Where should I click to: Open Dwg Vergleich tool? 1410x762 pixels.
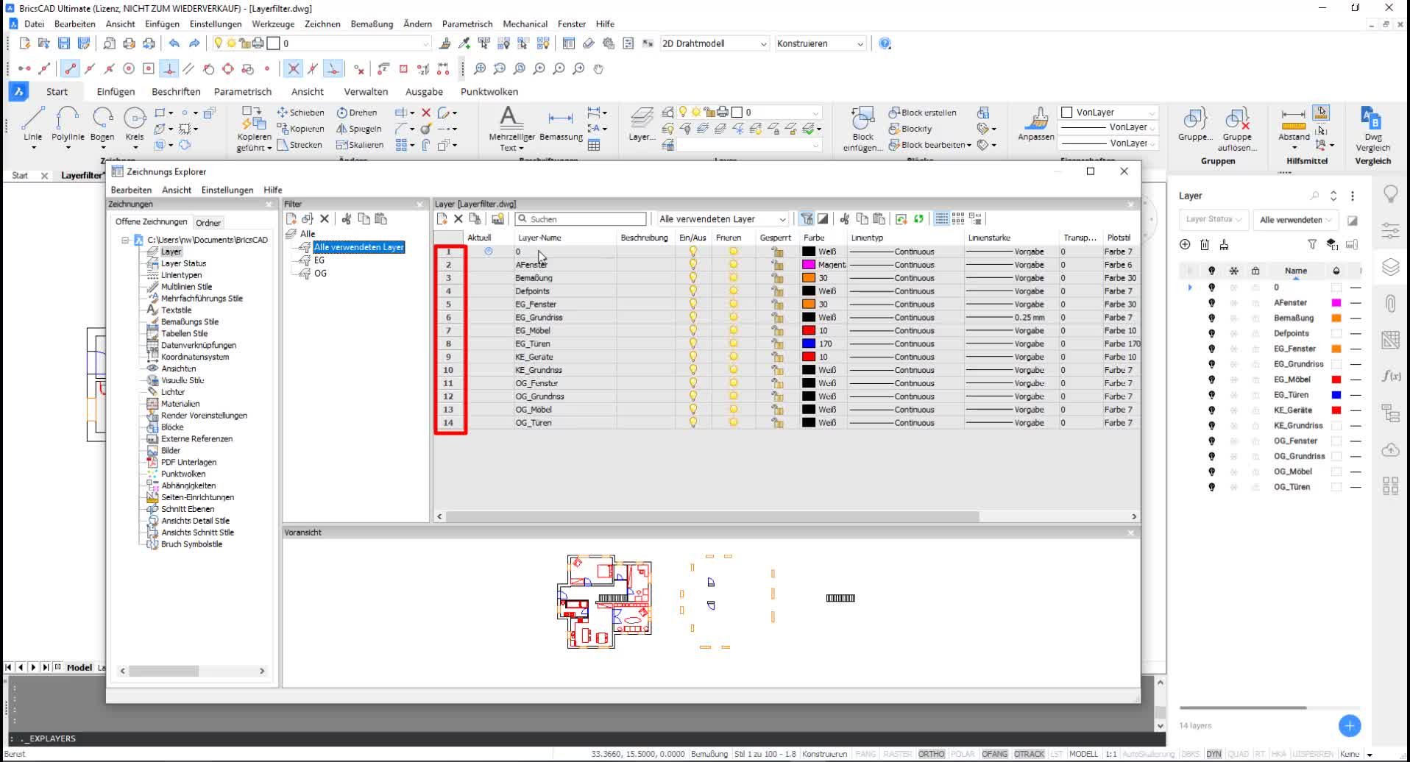coord(1372,129)
